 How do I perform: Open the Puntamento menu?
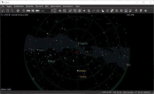pyautogui.click(x=19, y=6)
